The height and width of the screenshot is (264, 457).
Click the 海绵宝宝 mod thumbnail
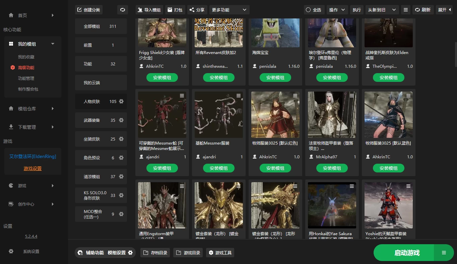coord(275,33)
